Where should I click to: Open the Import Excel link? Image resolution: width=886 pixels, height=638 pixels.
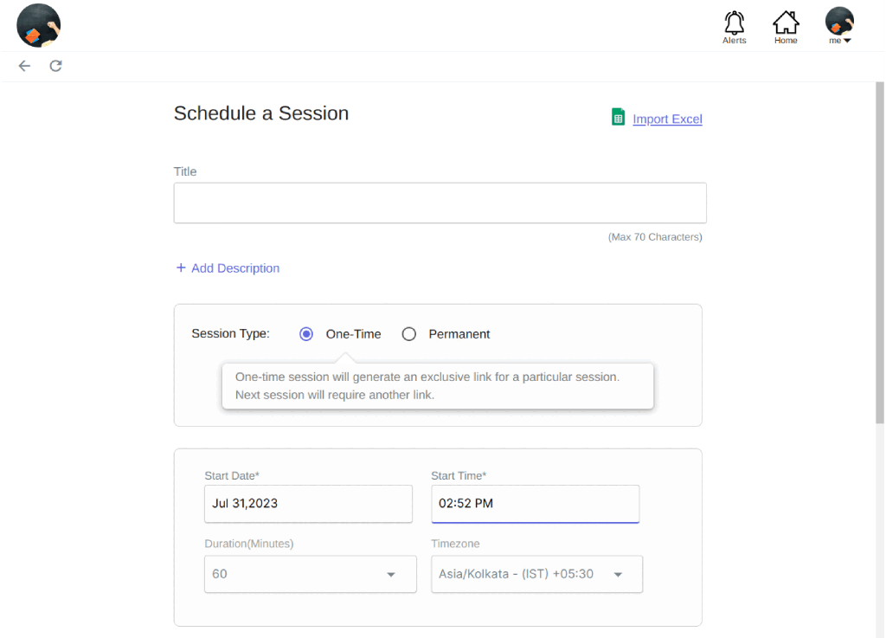click(667, 119)
